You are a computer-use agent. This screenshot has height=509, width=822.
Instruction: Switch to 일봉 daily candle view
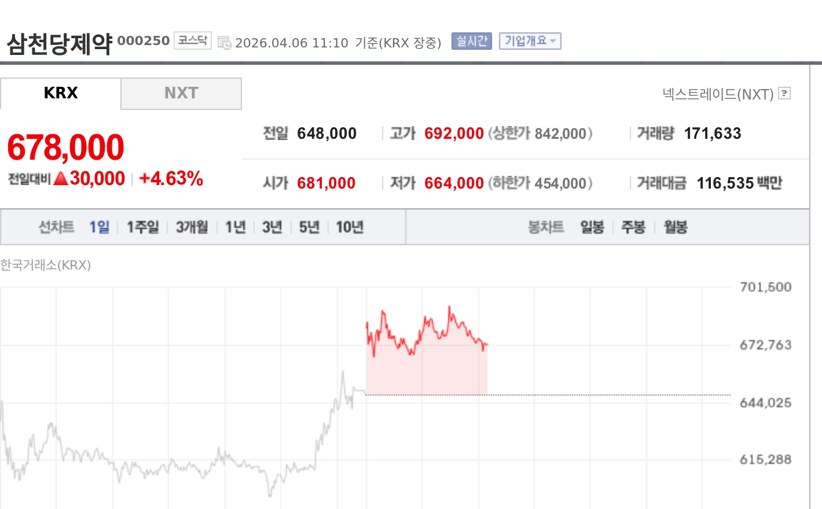coord(592,227)
